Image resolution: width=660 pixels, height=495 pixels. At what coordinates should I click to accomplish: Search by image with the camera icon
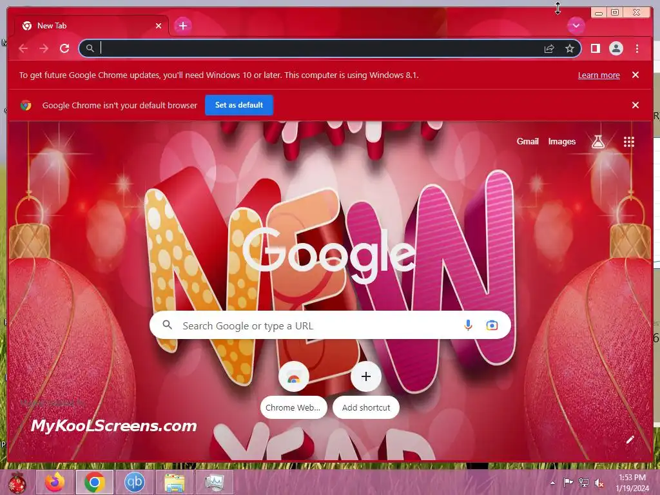[x=492, y=325]
